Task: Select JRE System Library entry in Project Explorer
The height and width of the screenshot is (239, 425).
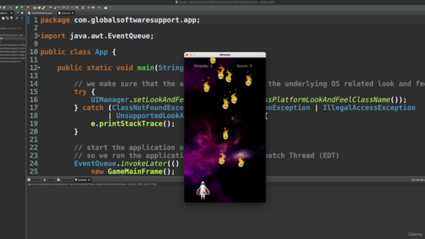Action: (x=11, y=28)
